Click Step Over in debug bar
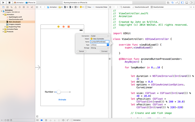 [50, 120]
